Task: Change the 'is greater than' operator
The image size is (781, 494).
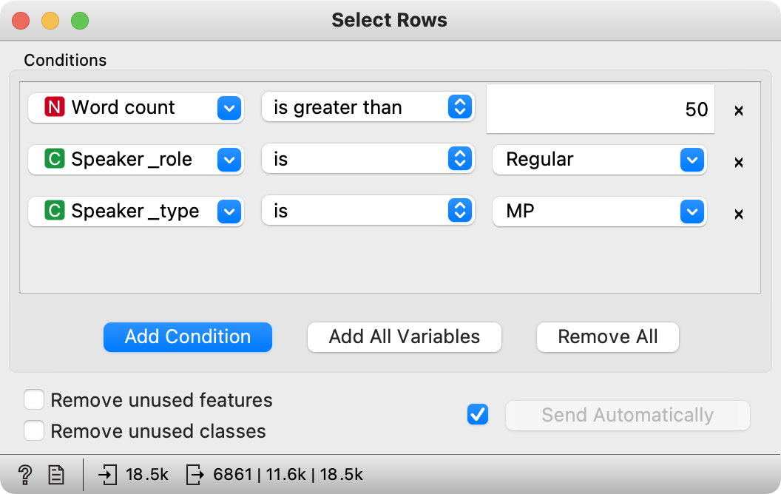Action: 368,107
